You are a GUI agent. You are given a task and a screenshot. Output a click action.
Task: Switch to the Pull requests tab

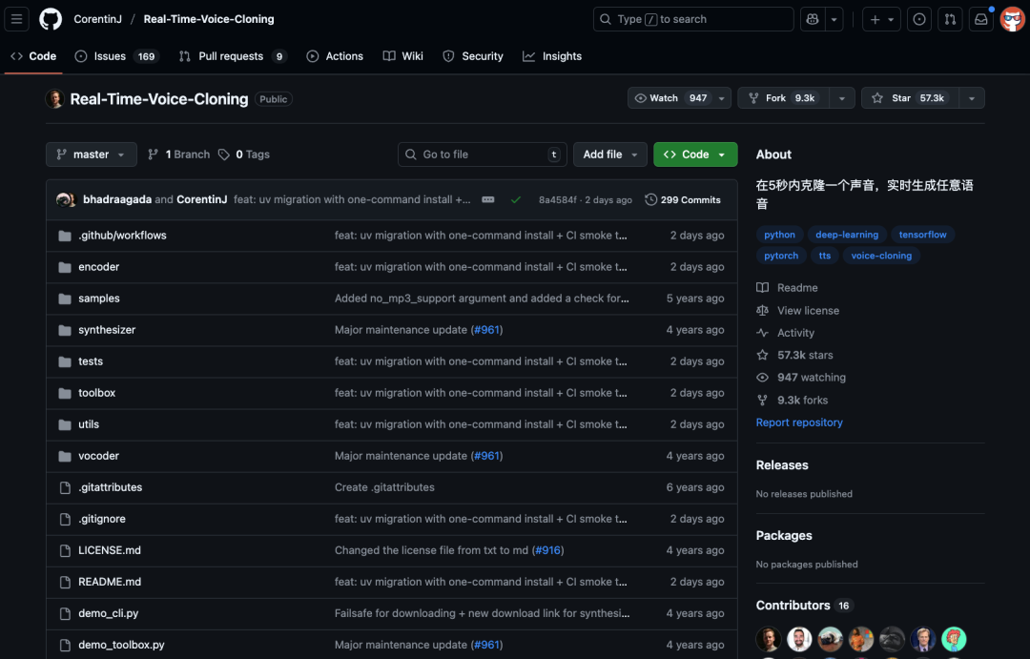(x=234, y=56)
